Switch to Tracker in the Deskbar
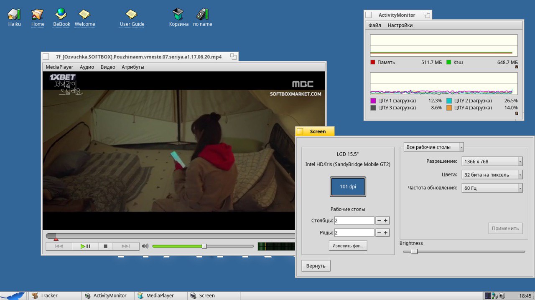This screenshot has width=535, height=300. (x=55, y=295)
